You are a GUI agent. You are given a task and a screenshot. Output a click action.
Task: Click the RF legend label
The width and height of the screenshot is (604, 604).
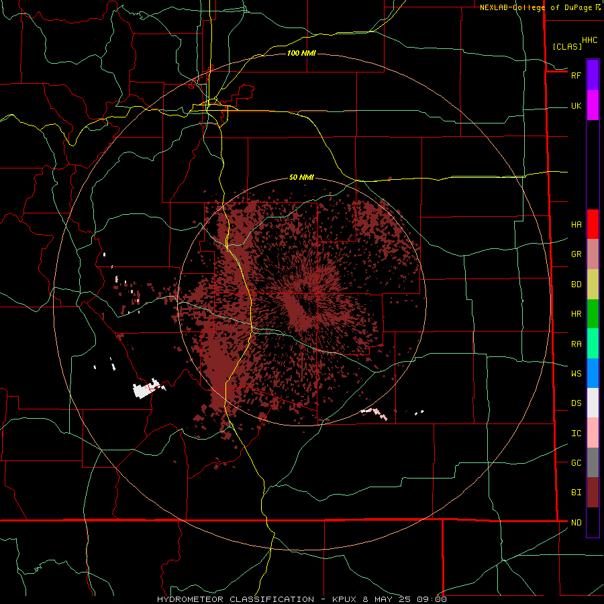576,75
